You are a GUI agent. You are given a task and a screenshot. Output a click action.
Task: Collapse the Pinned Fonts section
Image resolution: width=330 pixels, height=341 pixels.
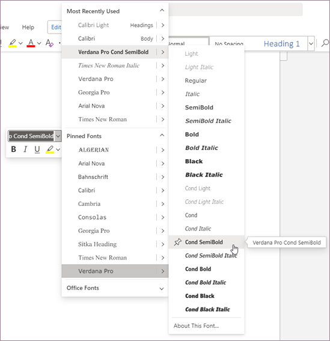point(162,135)
